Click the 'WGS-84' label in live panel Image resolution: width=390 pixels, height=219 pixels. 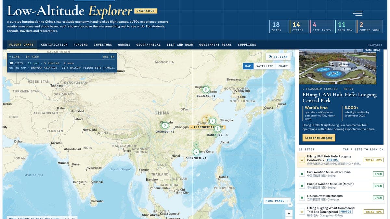pos(109,57)
